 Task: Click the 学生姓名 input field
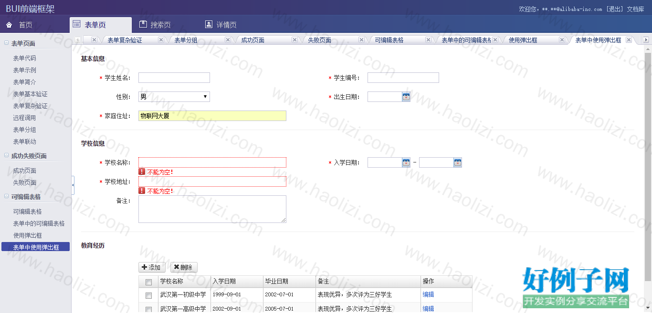tap(174, 78)
